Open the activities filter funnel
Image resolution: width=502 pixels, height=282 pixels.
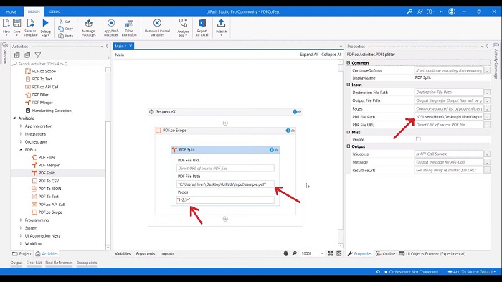pyautogui.click(x=38, y=55)
